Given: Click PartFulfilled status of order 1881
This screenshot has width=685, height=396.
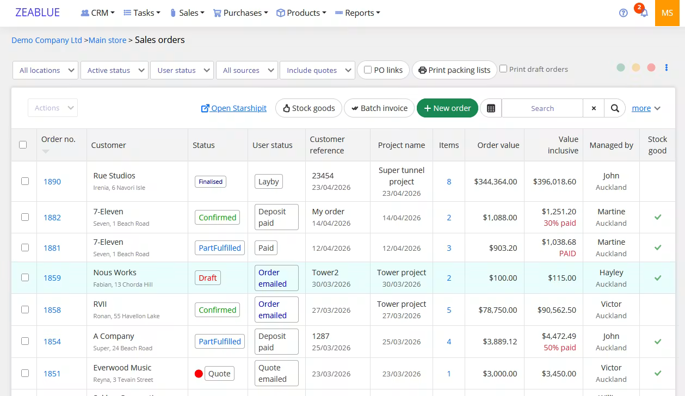Looking at the screenshot, I should point(220,248).
